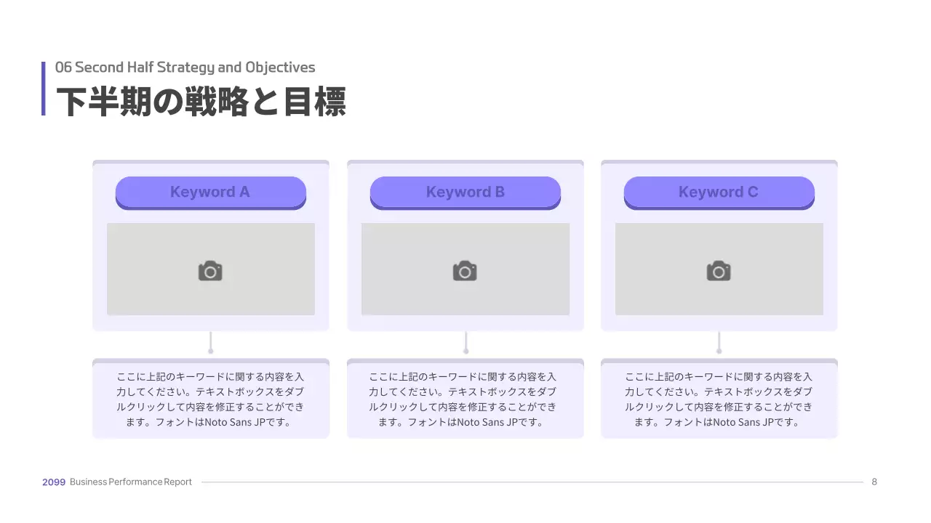
Task: Click the '2099' footer year text
Action: pos(54,482)
